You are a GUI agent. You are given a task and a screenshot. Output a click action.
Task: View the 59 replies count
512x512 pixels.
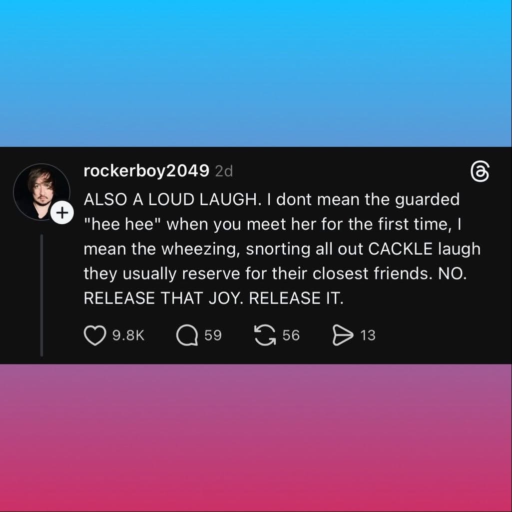tap(213, 335)
